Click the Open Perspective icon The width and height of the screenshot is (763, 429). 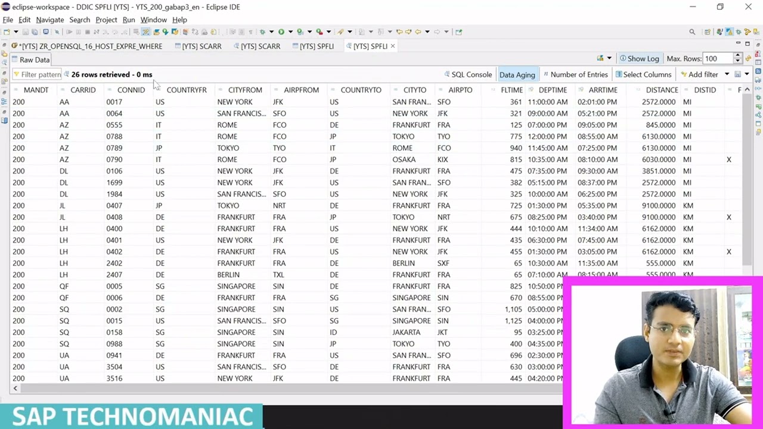pyautogui.click(x=708, y=32)
